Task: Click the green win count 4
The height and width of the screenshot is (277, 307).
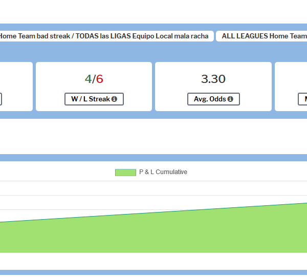Action: (88, 79)
